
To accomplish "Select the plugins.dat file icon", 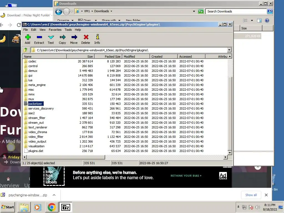I will point(26,151).
